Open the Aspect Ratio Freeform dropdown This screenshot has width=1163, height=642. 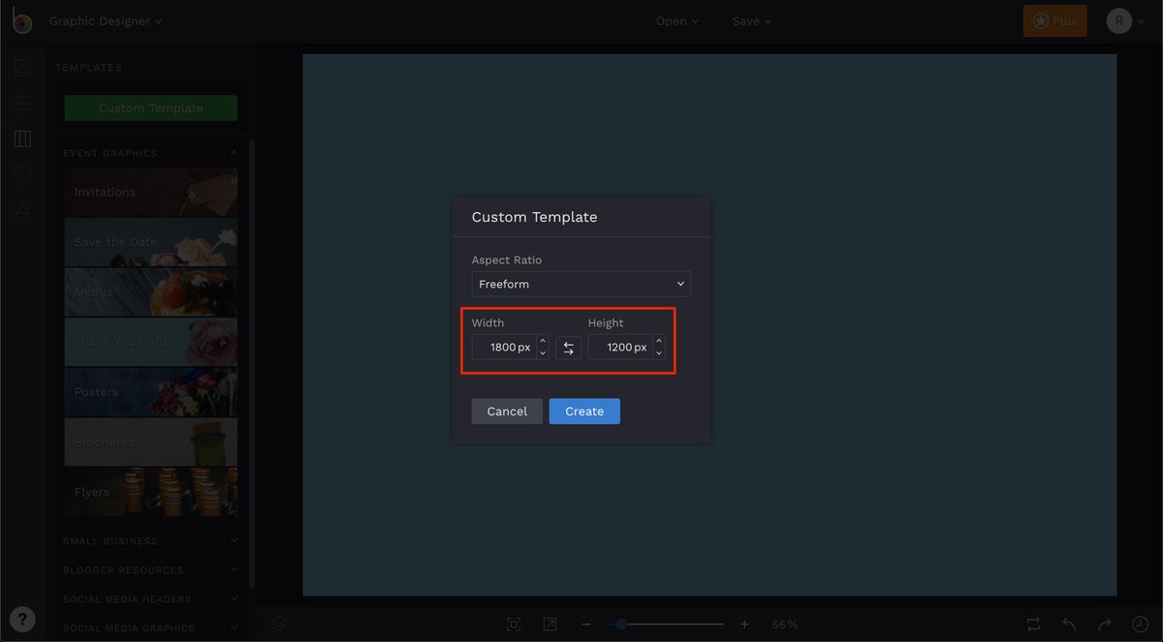point(581,284)
